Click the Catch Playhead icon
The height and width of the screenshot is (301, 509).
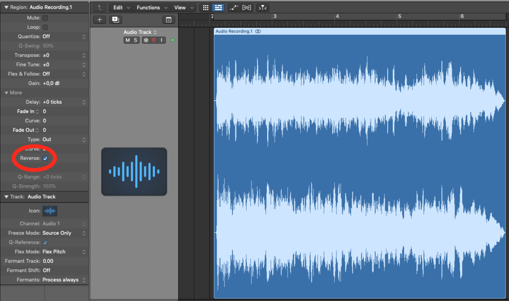tap(263, 8)
